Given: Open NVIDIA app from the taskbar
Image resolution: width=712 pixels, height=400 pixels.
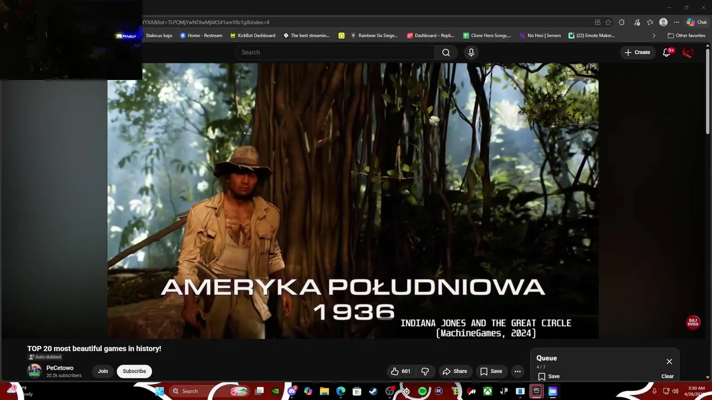Looking at the screenshot, I should click(276, 391).
